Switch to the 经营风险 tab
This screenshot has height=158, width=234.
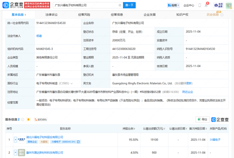click(84, 15)
